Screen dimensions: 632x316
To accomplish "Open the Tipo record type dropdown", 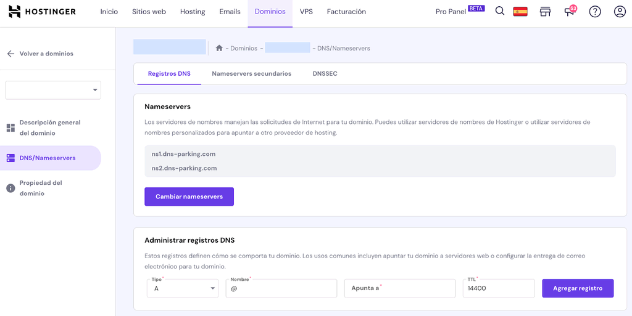I will pos(183,288).
